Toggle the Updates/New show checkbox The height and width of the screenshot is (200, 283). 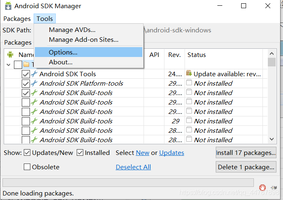click(x=27, y=152)
